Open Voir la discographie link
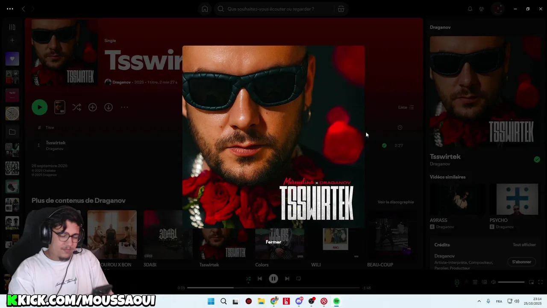Screen dimensions: 547x308 click(396, 202)
